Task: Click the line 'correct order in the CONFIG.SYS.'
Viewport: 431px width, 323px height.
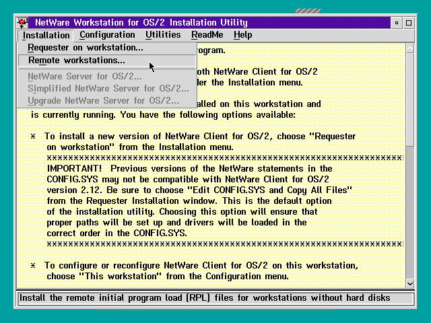Action: 117,234
